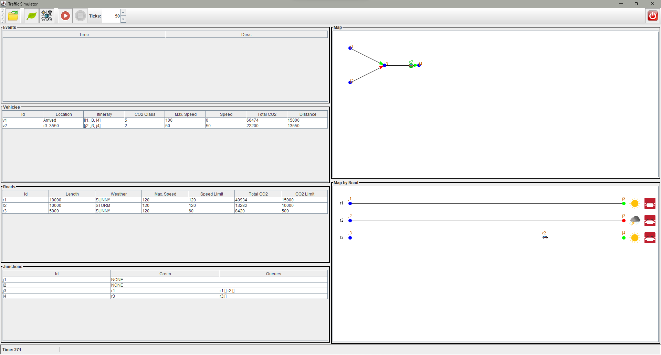Click the red contamination icon for road r3
Screen dimensions: 661x355
[x=650, y=238]
